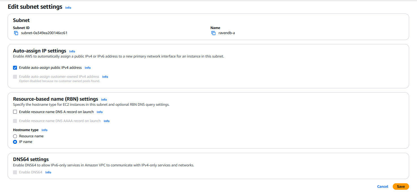The image size is (417, 194).
Task: Save the subnet settings
Action: pos(401,187)
